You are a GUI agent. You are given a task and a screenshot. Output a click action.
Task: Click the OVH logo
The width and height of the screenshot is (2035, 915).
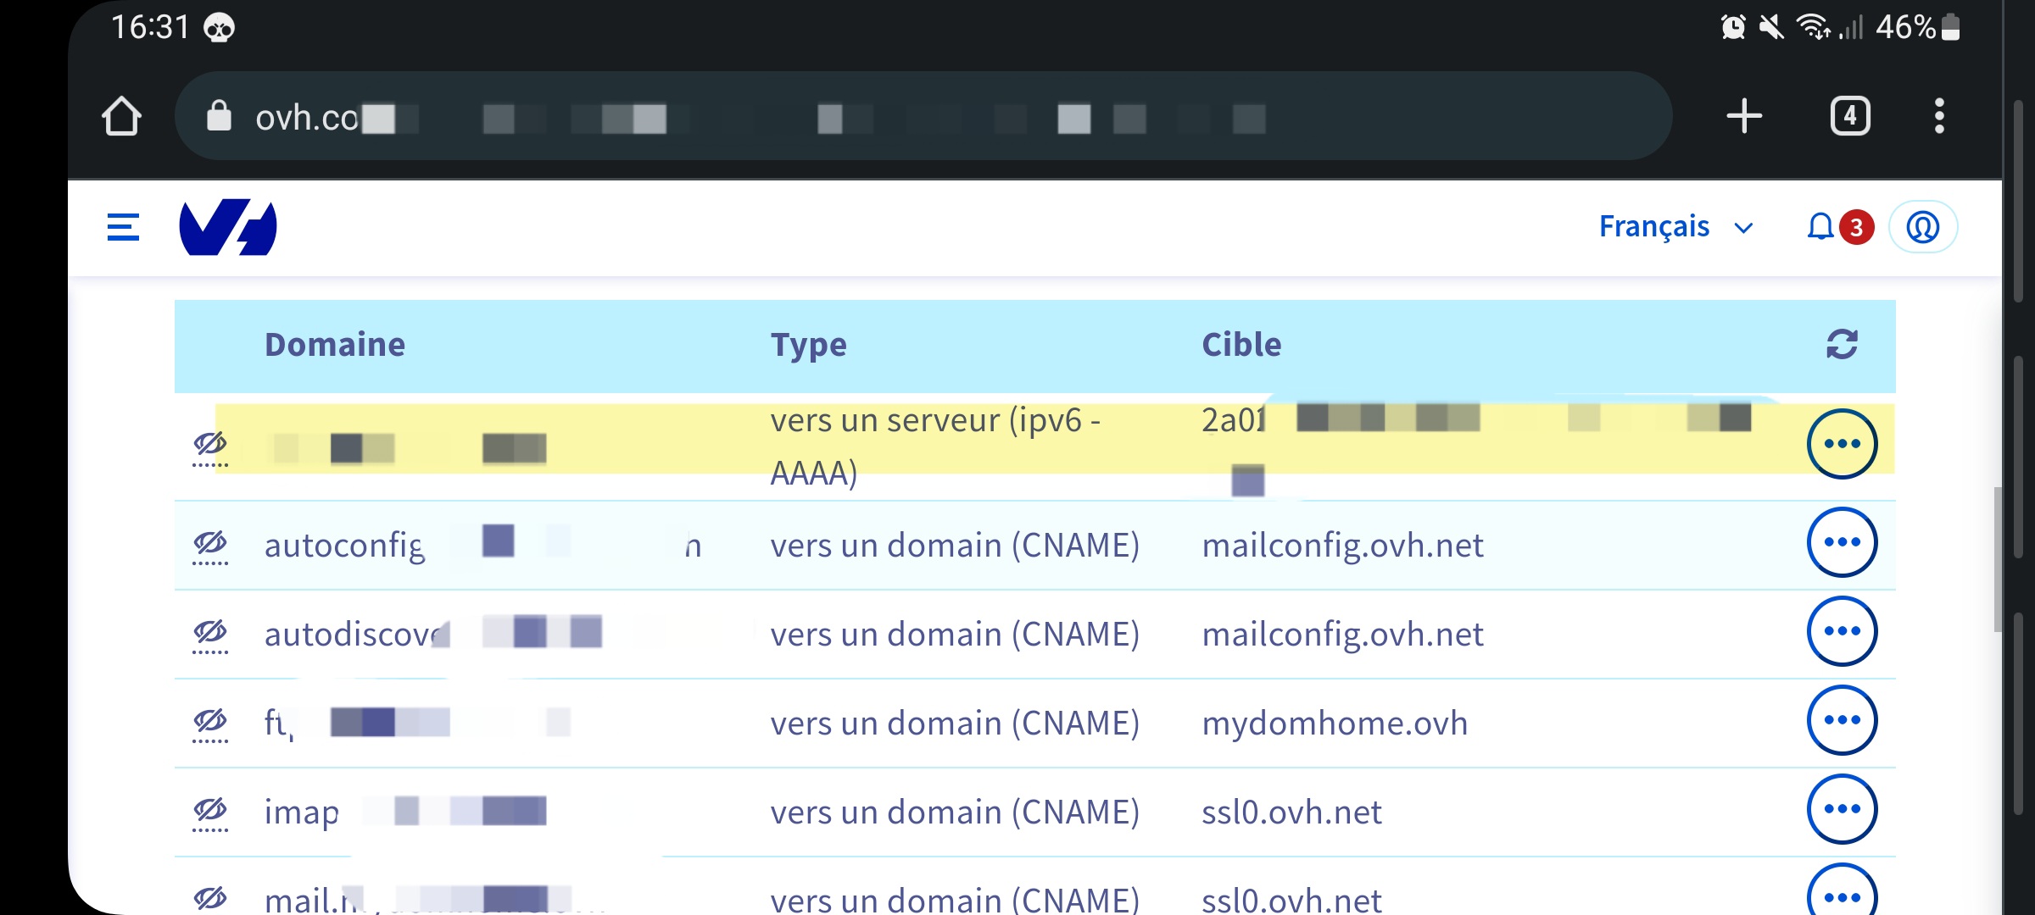click(228, 227)
